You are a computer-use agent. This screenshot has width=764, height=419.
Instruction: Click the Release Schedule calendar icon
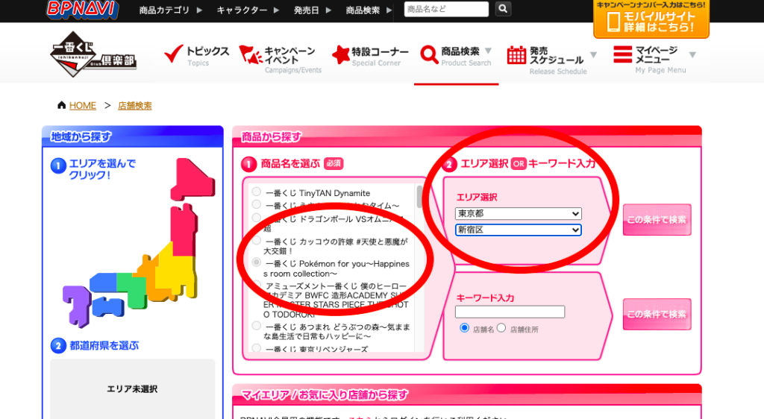(516, 55)
